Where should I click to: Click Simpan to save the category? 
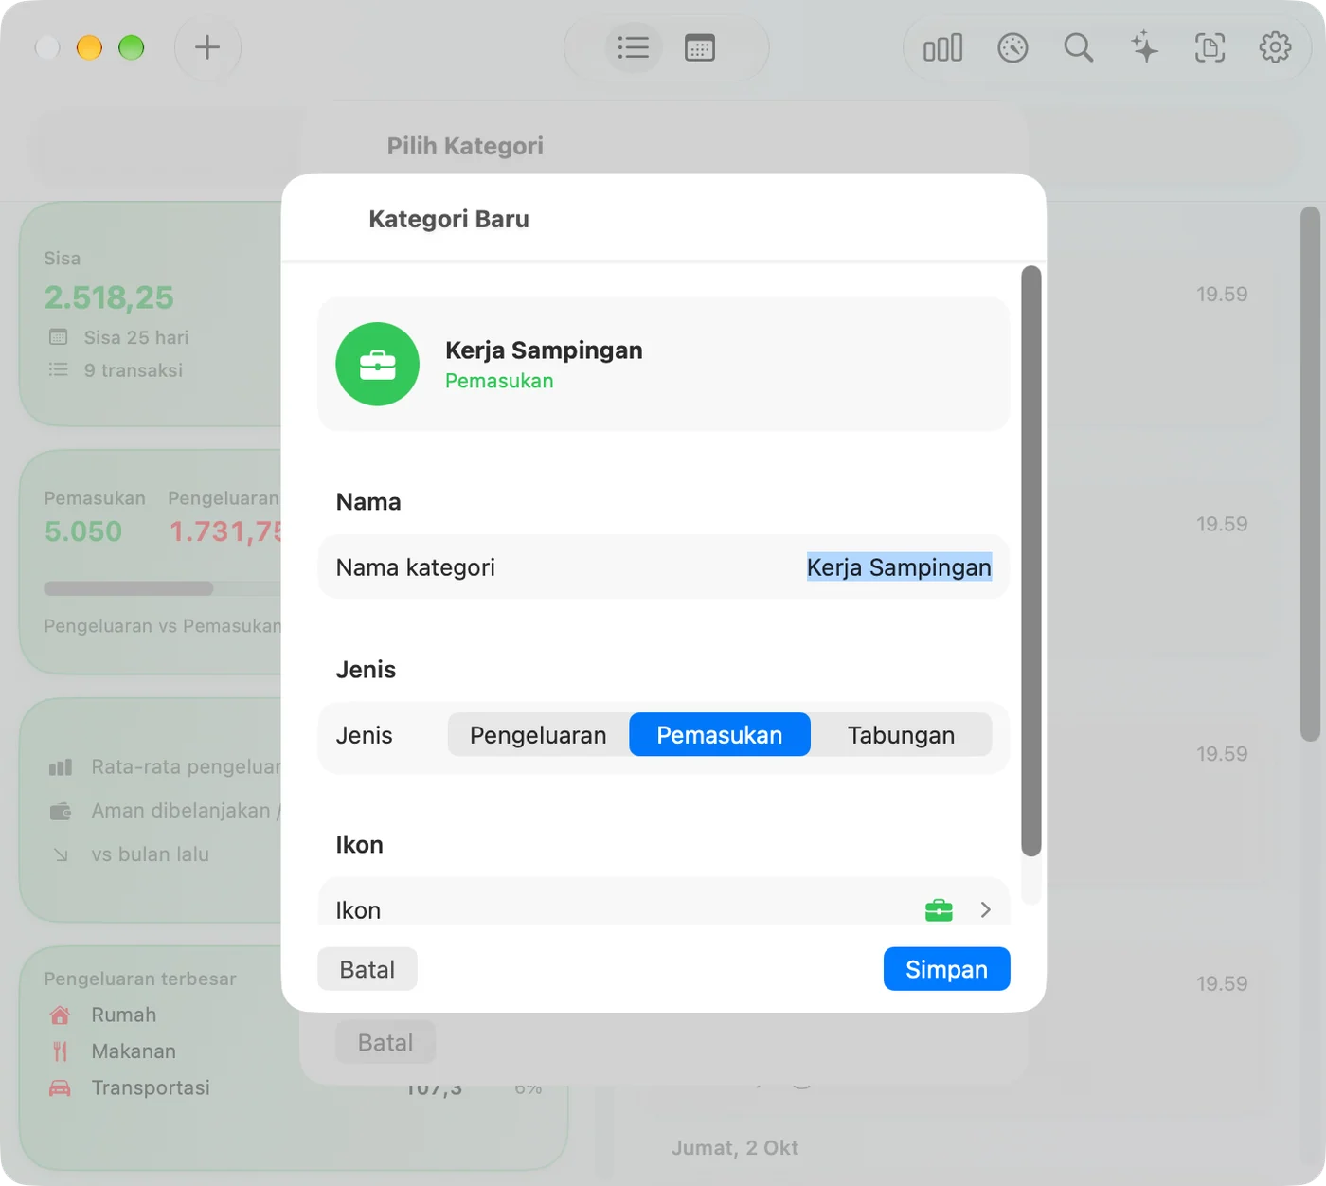pos(946,969)
